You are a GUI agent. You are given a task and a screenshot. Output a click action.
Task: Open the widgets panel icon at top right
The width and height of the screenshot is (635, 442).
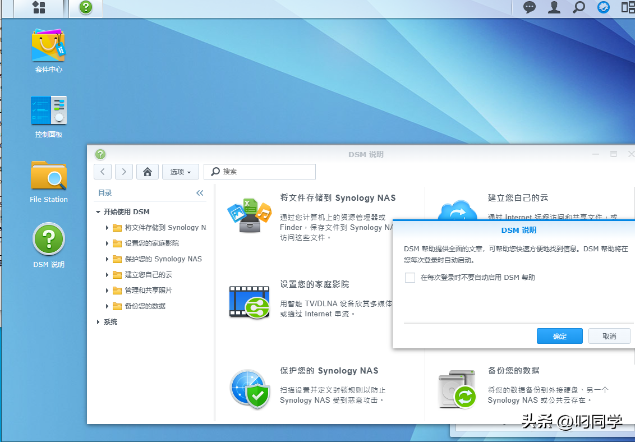coord(628,8)
